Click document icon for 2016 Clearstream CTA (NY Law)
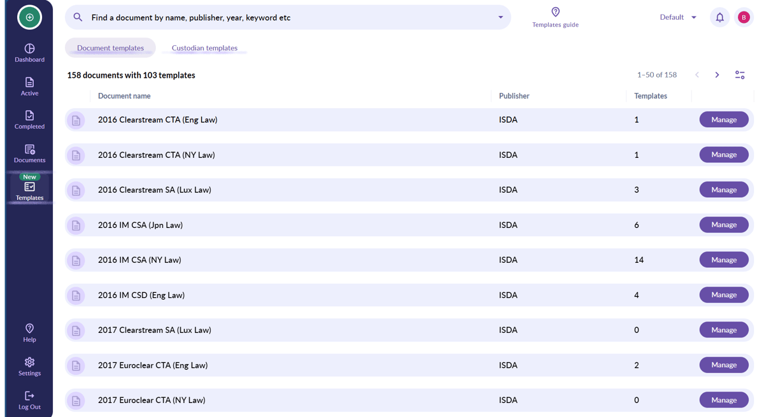 76,155
